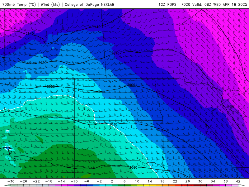Click the -10 color scale label
This screenshot has width=249, height=187.
[x=74, y=181]
